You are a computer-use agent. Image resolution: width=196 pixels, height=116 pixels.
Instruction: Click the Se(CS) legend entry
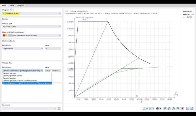click(187, 17)
